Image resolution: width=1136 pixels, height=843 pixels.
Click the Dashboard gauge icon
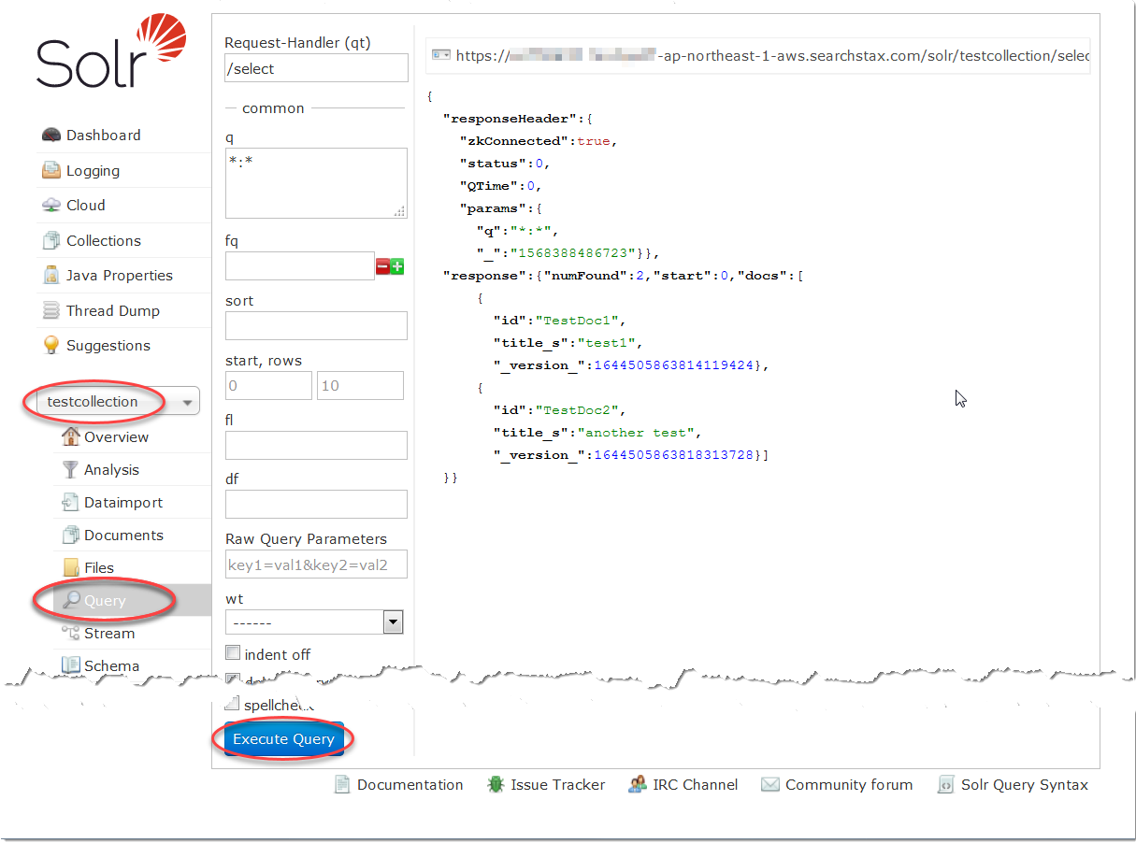click(51, 136)
